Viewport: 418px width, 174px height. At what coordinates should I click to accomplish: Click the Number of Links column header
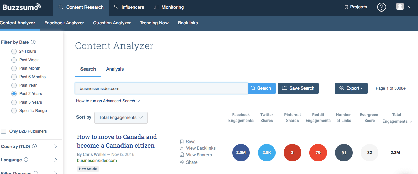pos(344,117)
